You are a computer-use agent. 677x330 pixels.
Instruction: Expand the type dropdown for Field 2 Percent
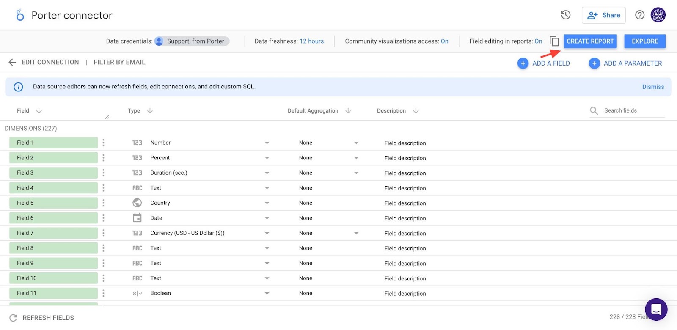(267, 158)
